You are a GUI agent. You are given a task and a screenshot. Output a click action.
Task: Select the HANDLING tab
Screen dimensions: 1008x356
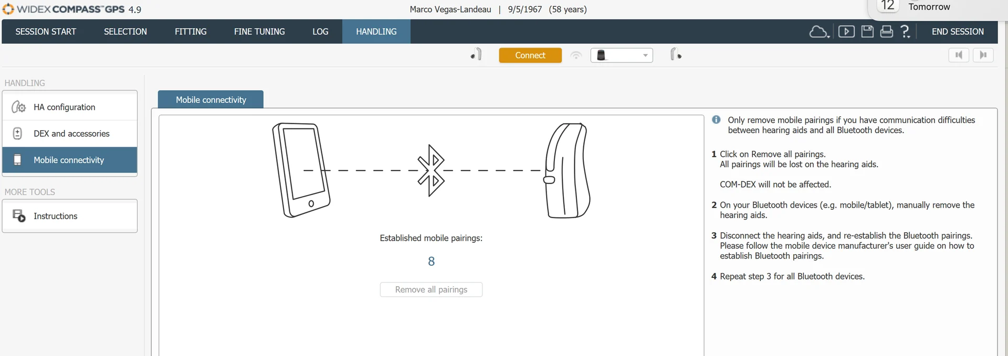[376, 31]
